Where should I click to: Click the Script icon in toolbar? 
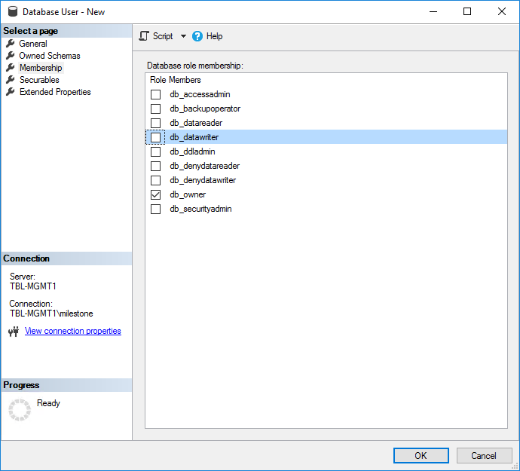click(x=144, y=36)
